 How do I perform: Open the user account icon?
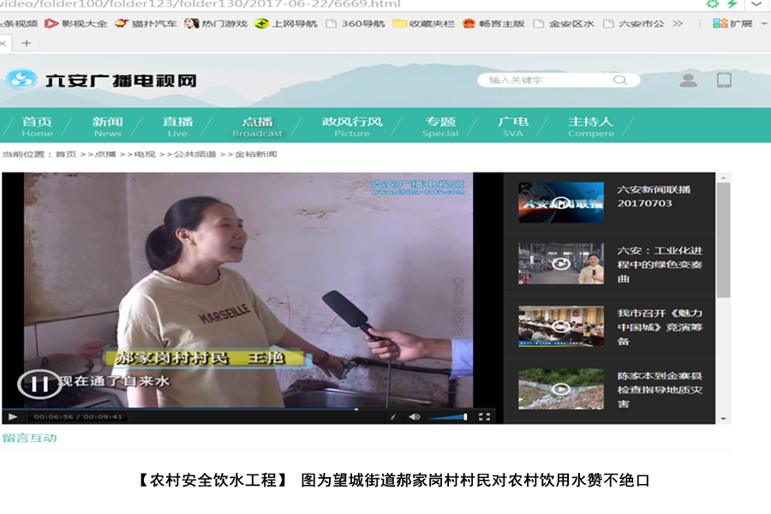(688, 80)
